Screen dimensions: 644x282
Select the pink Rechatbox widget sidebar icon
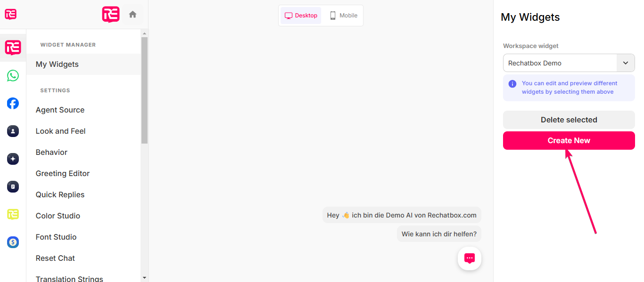[x=13, y=48]
